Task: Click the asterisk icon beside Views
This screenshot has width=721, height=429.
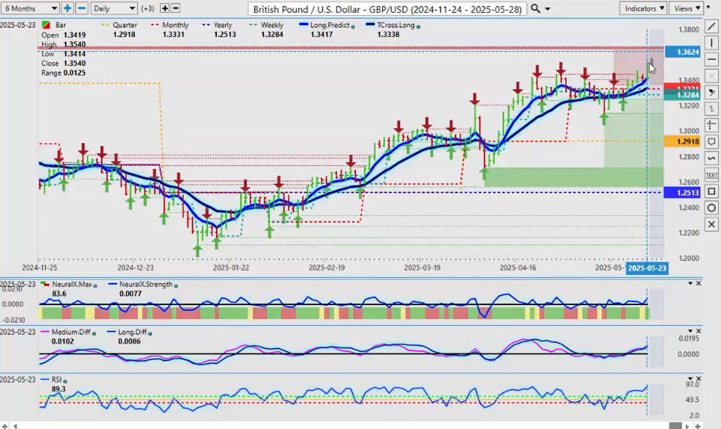Action: 708,9
